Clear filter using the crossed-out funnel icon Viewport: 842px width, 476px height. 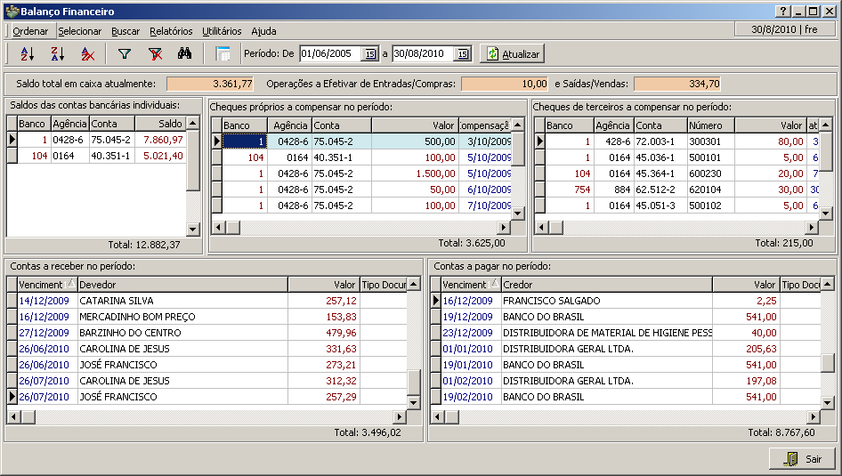pos(155,53)
